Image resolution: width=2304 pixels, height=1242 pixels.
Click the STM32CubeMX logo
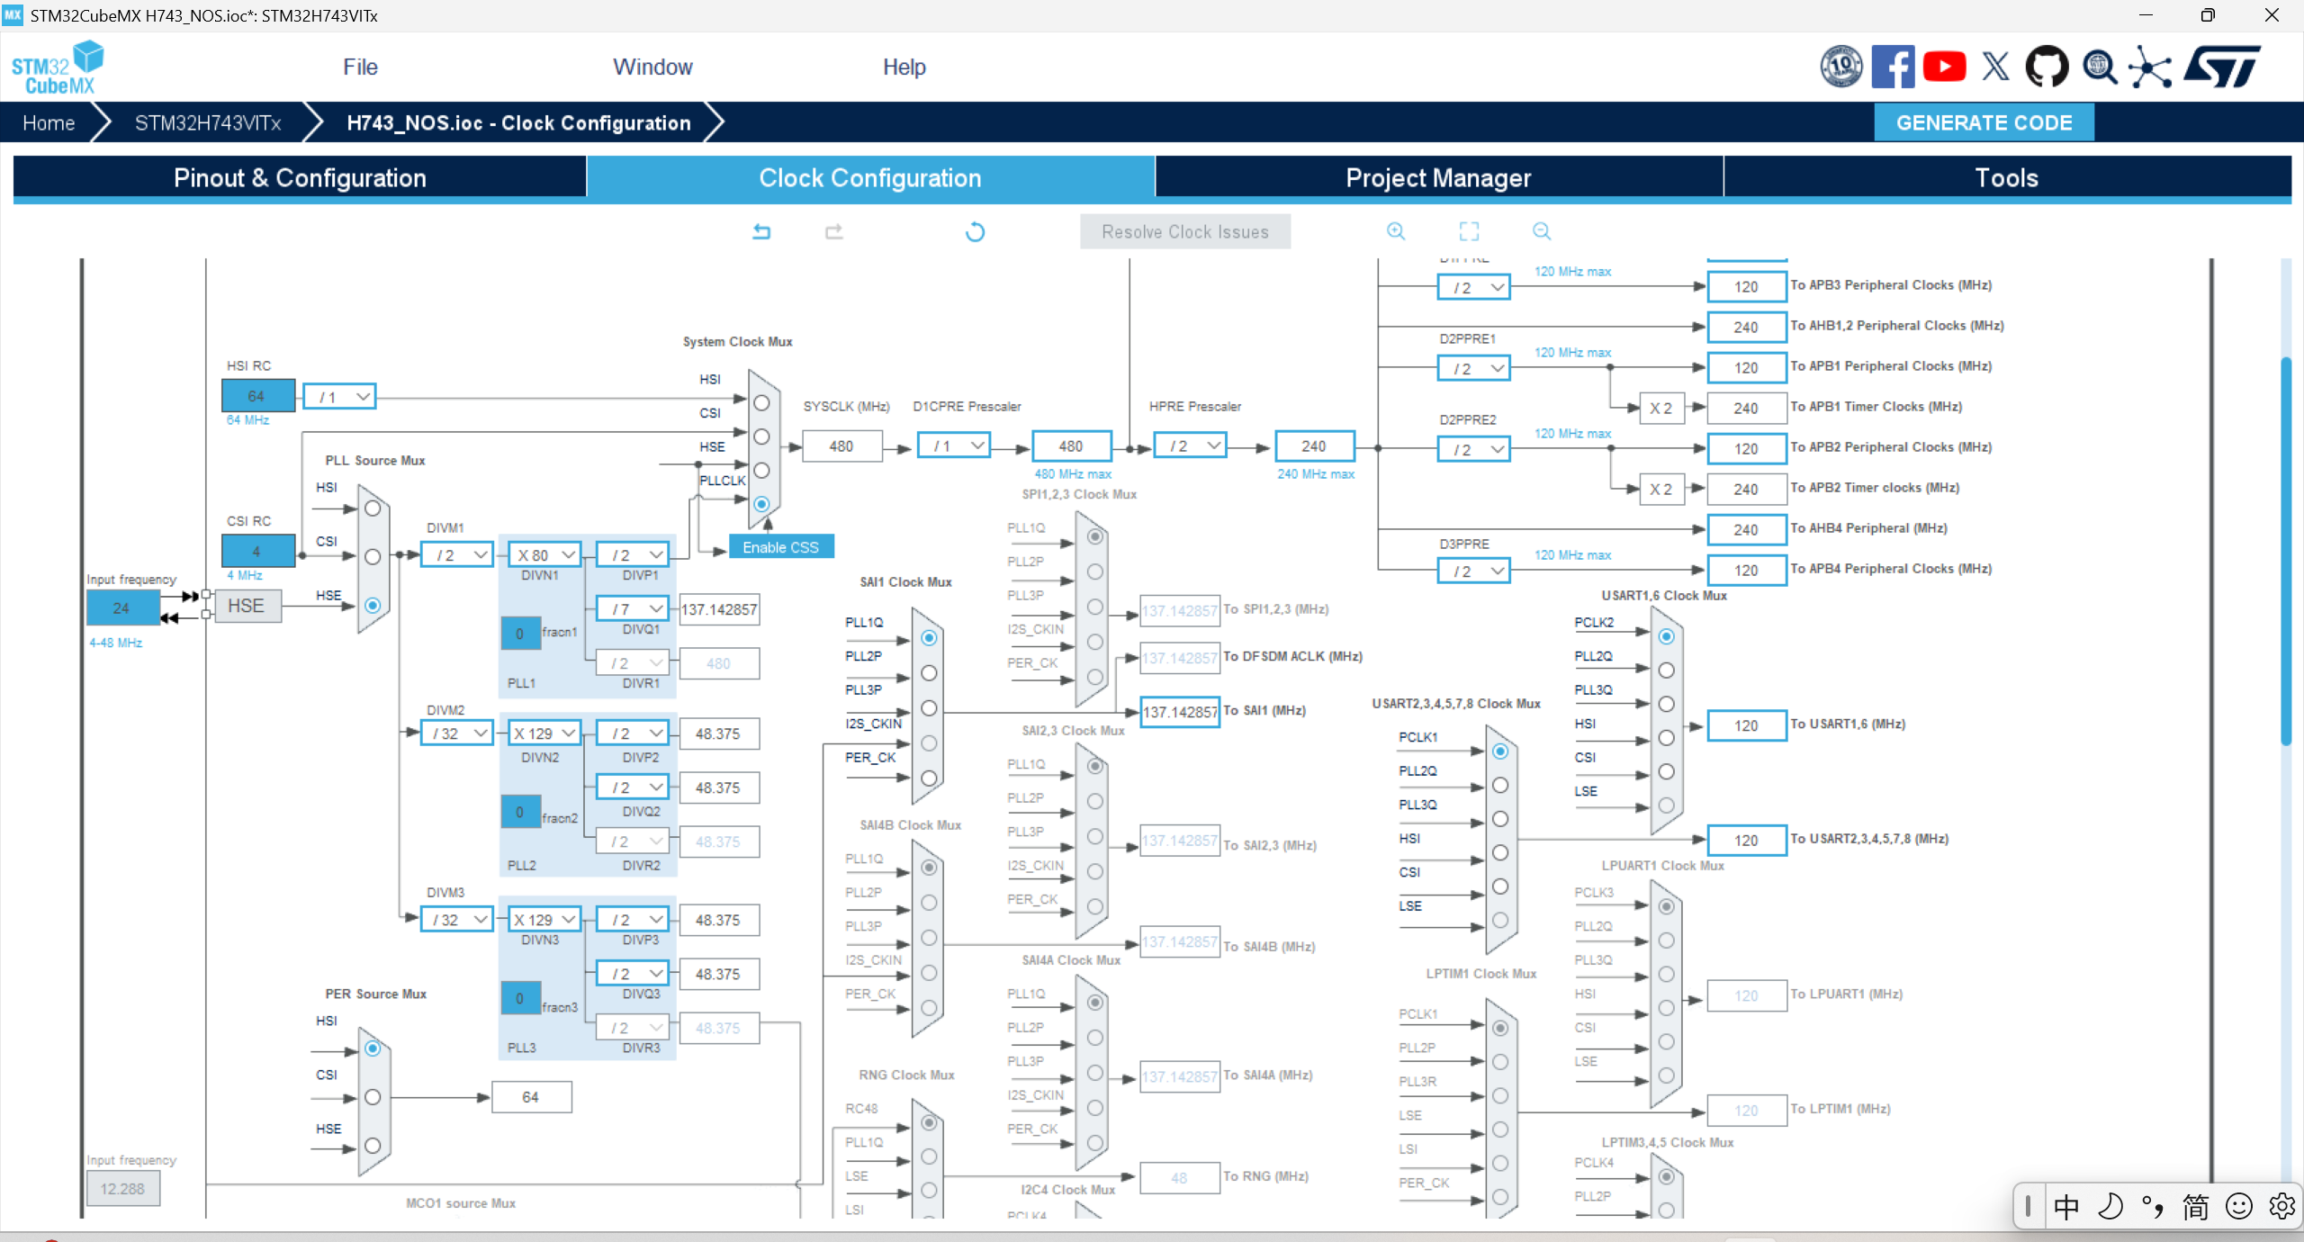[x=58, y=67]
